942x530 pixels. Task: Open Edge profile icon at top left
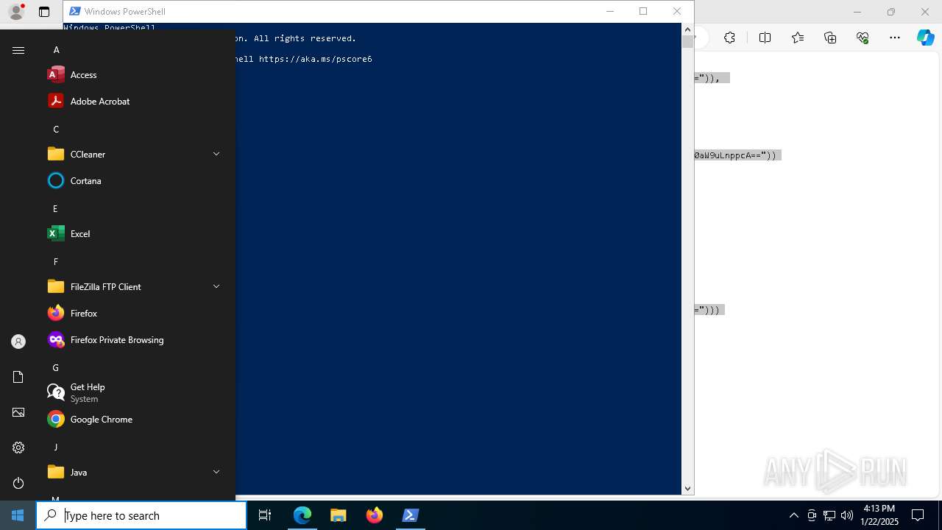coord(16,12)
